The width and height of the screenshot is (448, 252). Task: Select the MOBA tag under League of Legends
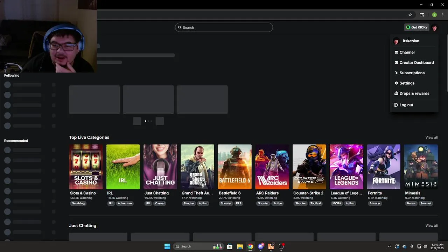[x=337, y=203]
